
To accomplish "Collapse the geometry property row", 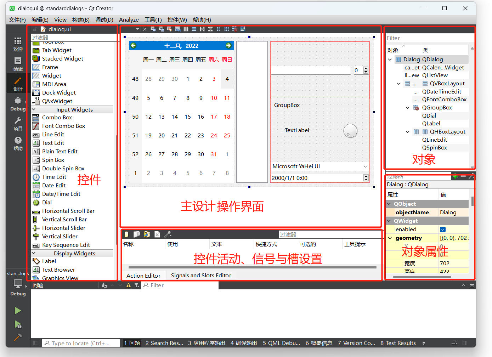I will (x=390, y=238).
